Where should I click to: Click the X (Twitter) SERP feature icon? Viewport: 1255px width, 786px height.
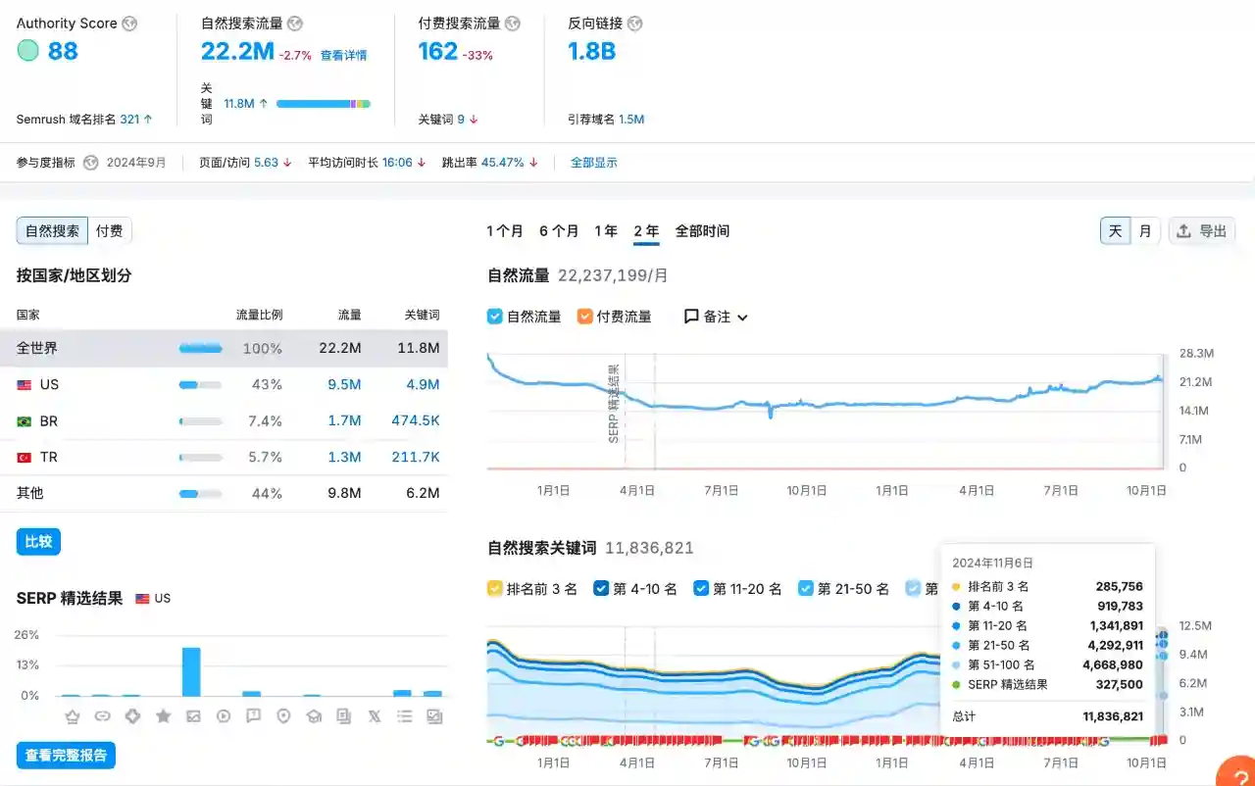click(374, 716)
